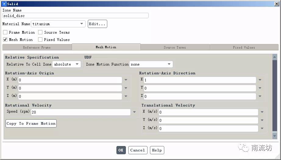Expand Rotation-Axis Direction X options arrow
Viewport: 281px width, 160px height.
click(x=260, y=80)
